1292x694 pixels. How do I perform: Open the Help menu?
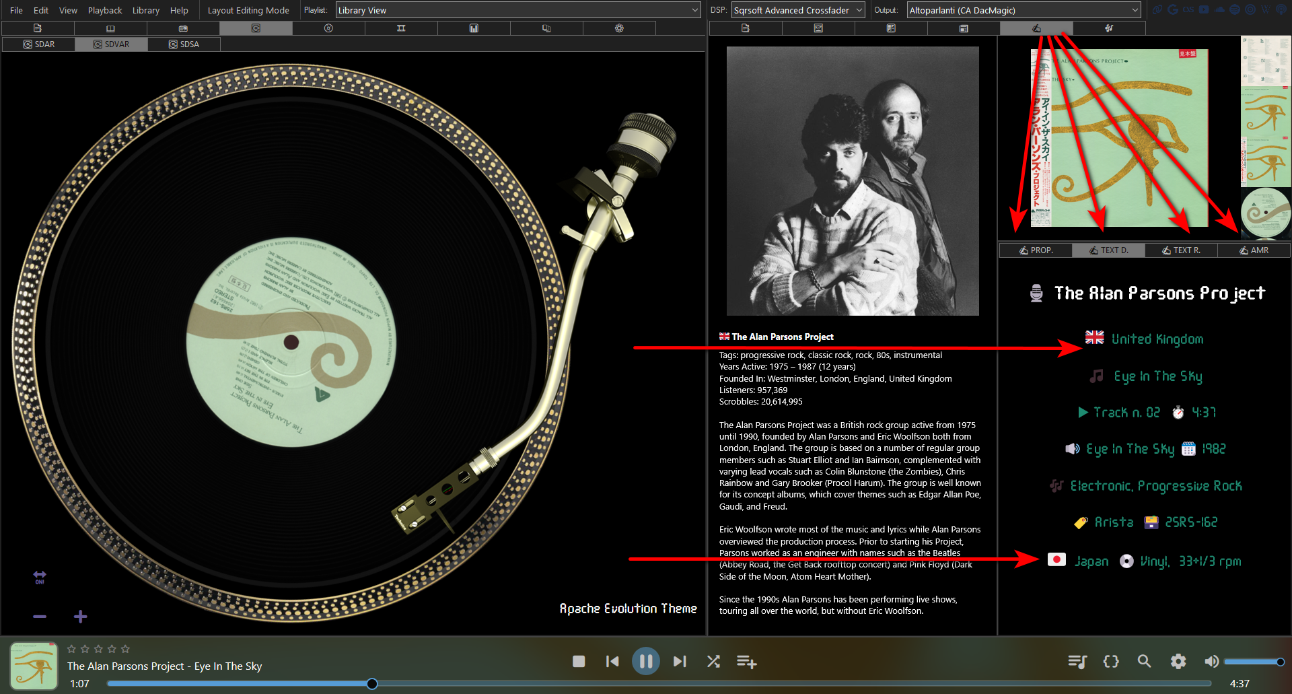pos(179,10)
